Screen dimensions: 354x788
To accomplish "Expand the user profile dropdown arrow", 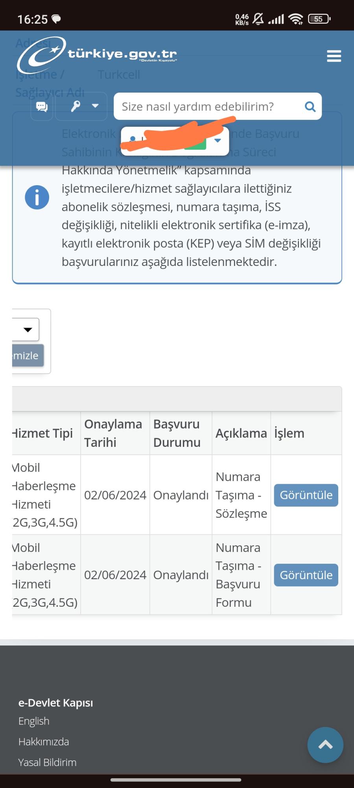I will (218, 141).
